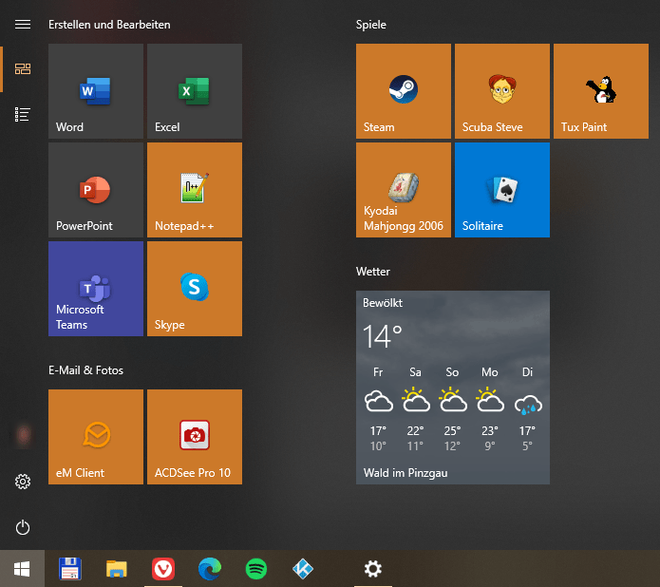Open Settings from Start sidebar gear
This screenshot has height=587, width=660.
(x=23, y=482)
